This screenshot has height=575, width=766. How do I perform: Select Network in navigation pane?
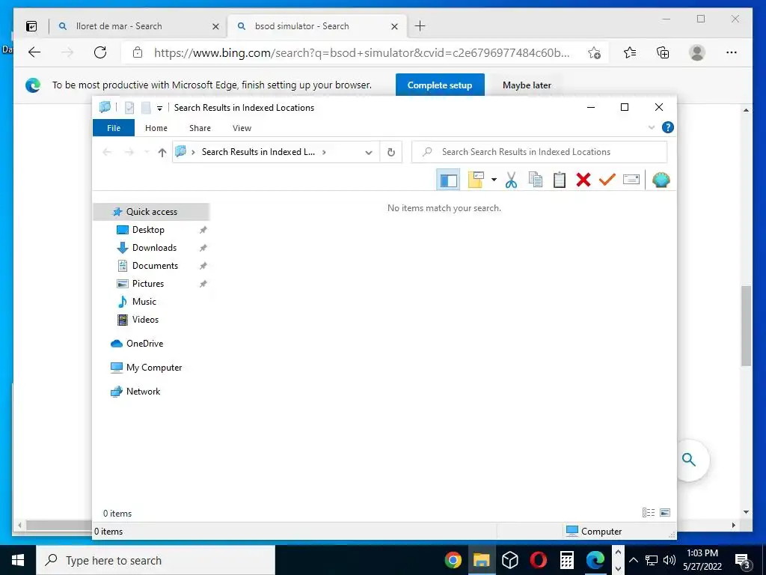click(143, 392)
